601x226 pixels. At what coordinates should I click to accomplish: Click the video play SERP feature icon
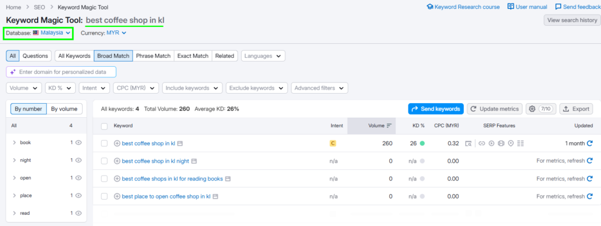click(491, 143)
